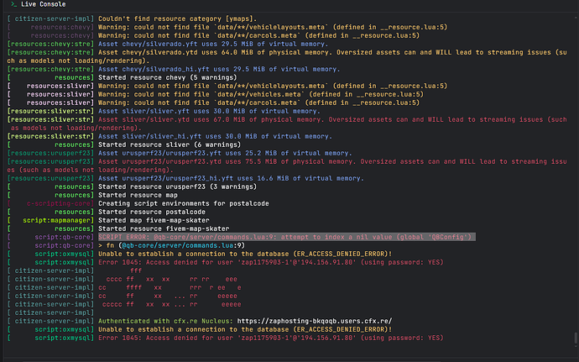Click 'Started resource fivem-map-skater' line
Image resolution: width=579 pixels, height=362 pixels.
tap(164, 228)
